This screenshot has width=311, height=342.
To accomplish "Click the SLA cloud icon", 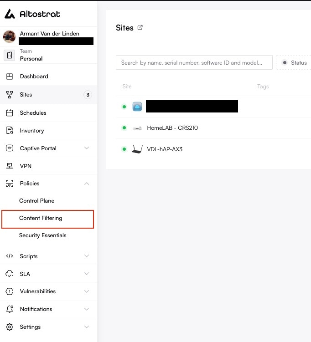I will 10,274.
